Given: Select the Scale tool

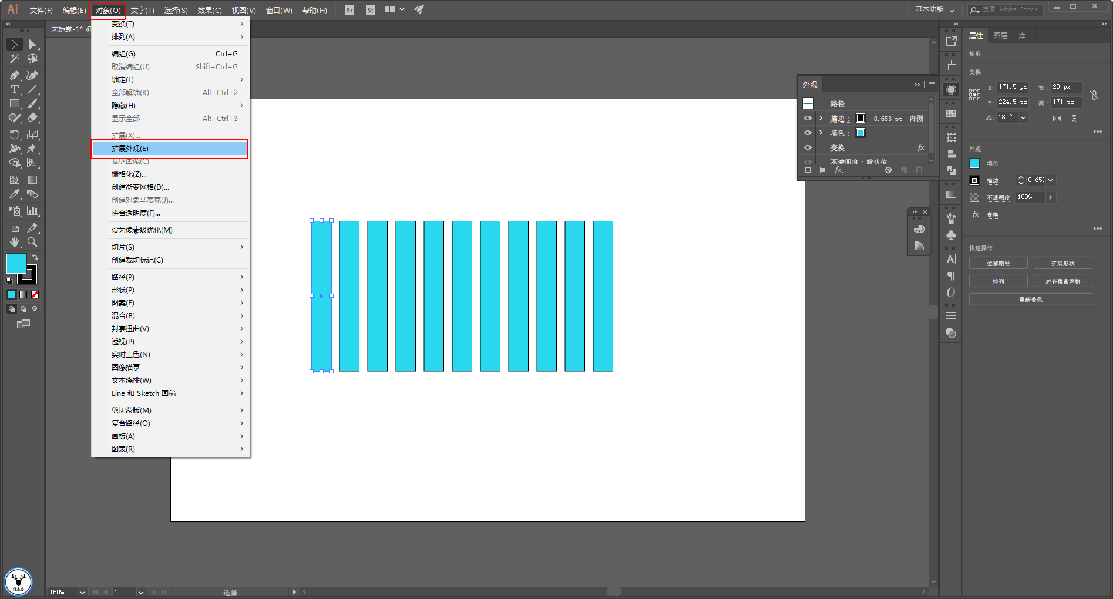Looking at the screenshot, I should (x=33, y=134).
